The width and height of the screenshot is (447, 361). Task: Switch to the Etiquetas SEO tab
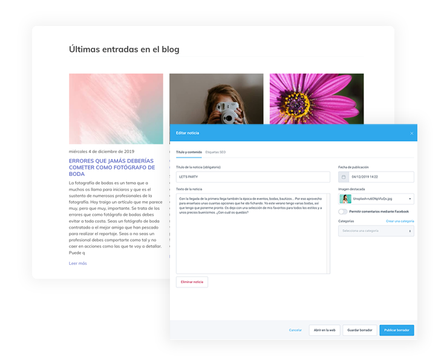tap(215, 152)
